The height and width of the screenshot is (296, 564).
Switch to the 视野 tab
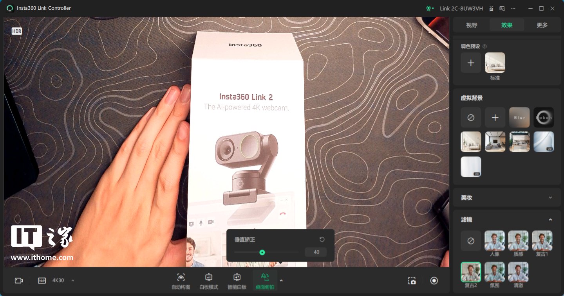[472, 25]
